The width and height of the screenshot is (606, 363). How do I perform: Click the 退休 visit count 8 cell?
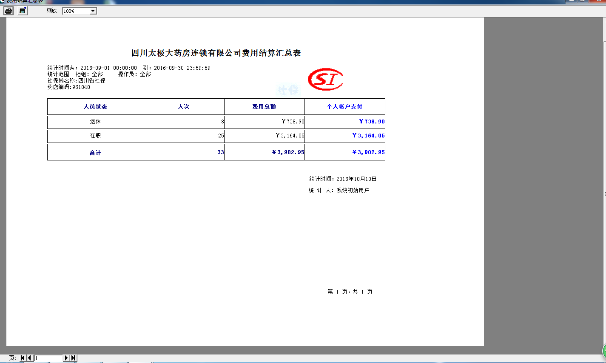[x=184, y=122]
